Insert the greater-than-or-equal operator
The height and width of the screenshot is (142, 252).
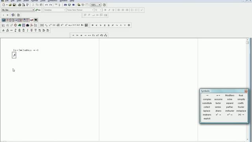(x=109, y=25)
